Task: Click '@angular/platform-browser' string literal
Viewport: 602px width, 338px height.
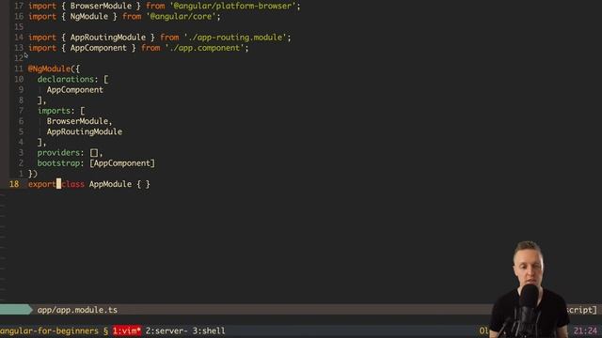Action: (232, 7)
